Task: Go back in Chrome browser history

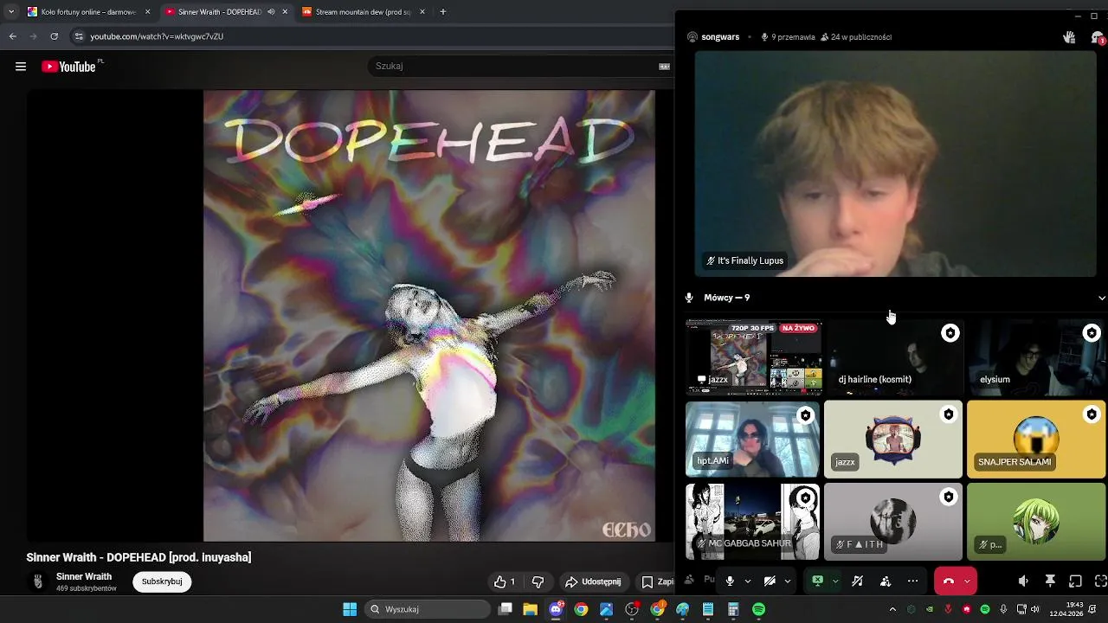Action: click(x=12, y=36)
